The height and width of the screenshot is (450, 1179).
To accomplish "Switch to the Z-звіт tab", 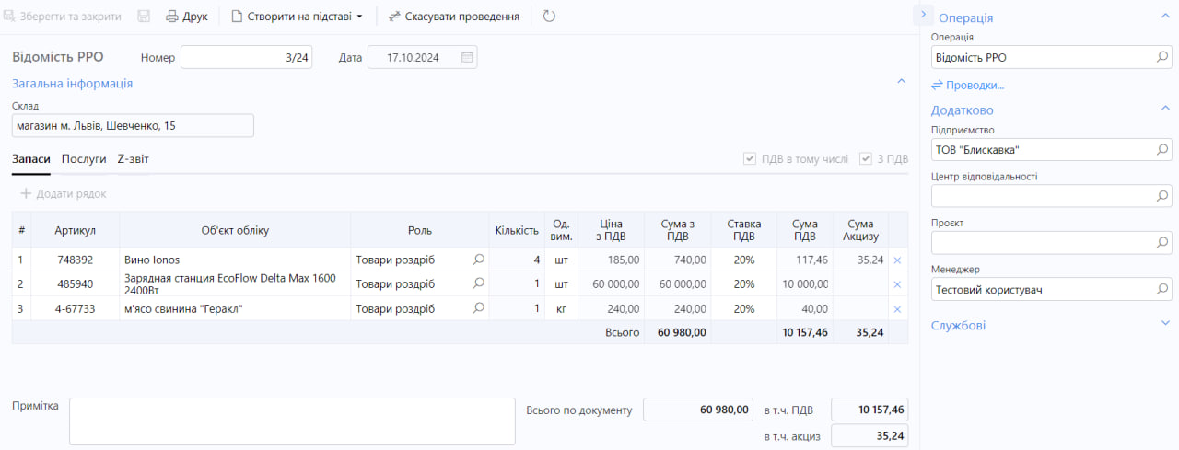I will [134, 159].
